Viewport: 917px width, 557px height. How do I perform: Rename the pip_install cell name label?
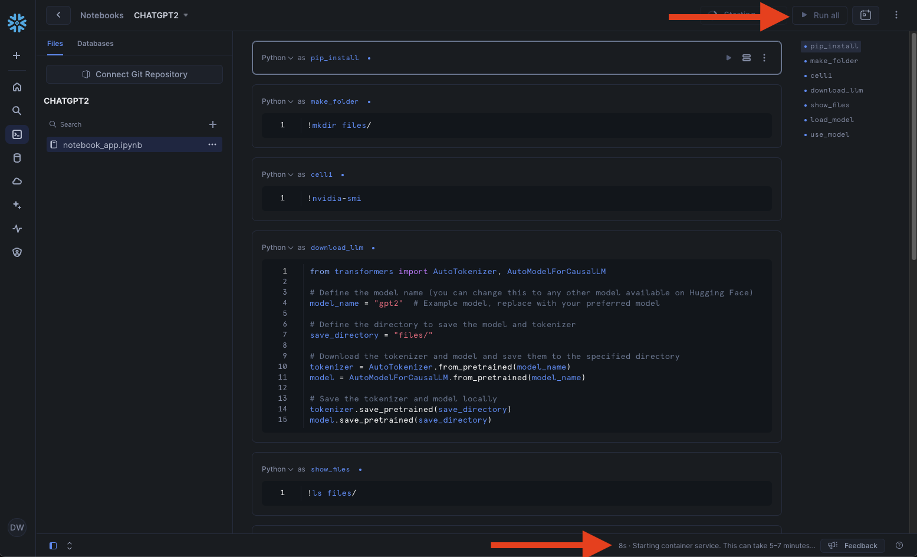(x=334, y=58)
